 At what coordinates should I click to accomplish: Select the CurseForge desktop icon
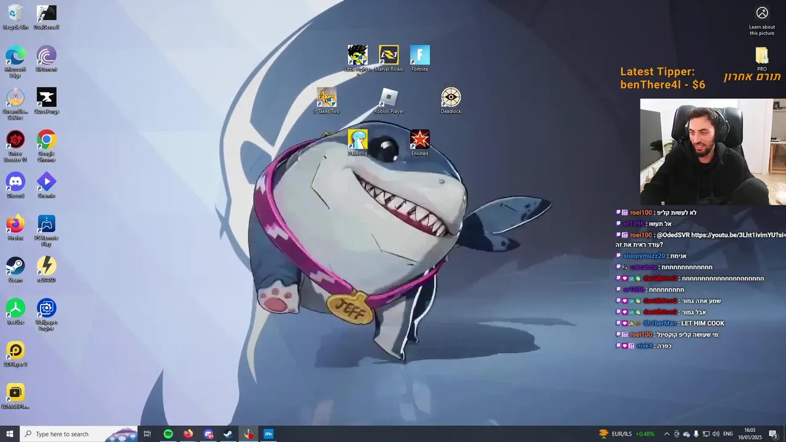pos(47,101)
